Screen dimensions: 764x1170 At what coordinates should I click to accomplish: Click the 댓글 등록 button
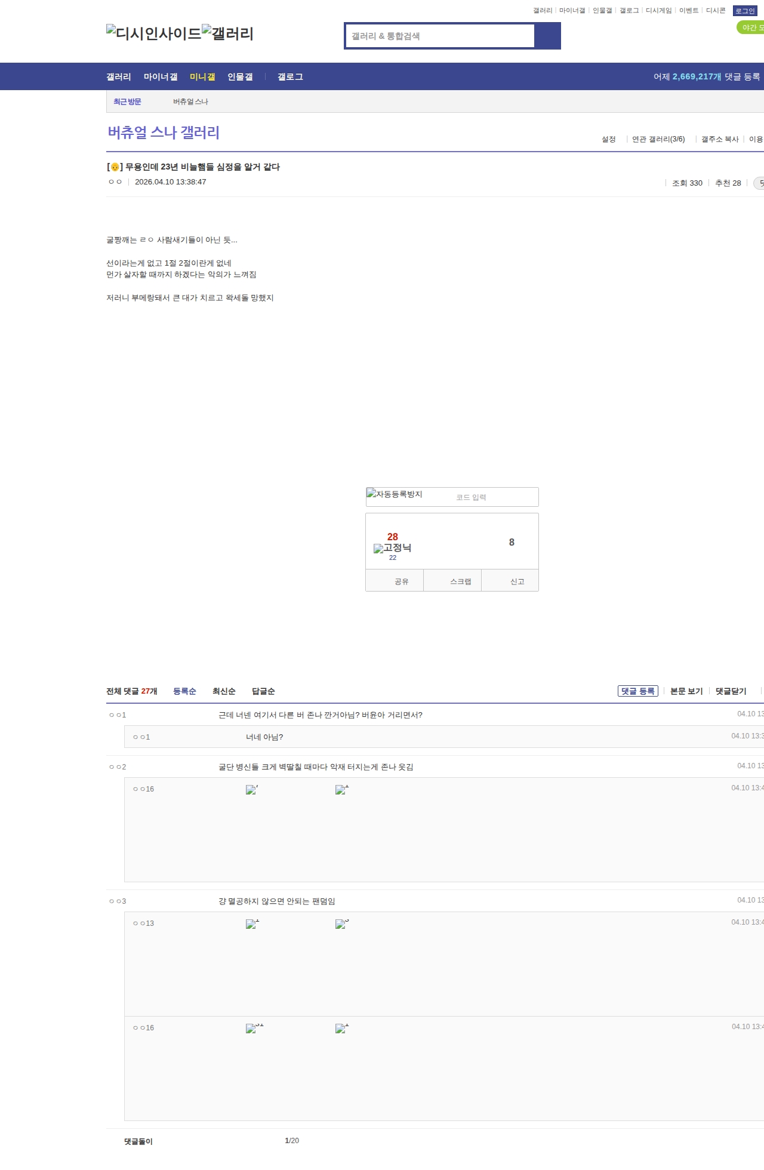(638, 691)
